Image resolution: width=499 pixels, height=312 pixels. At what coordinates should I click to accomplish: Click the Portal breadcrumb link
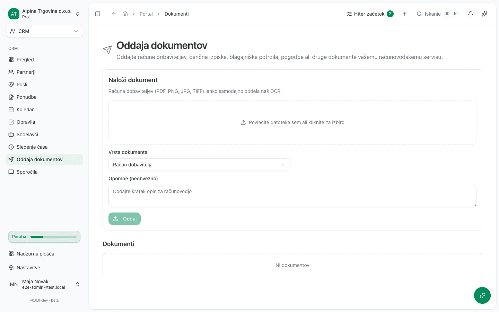[146, 14]
